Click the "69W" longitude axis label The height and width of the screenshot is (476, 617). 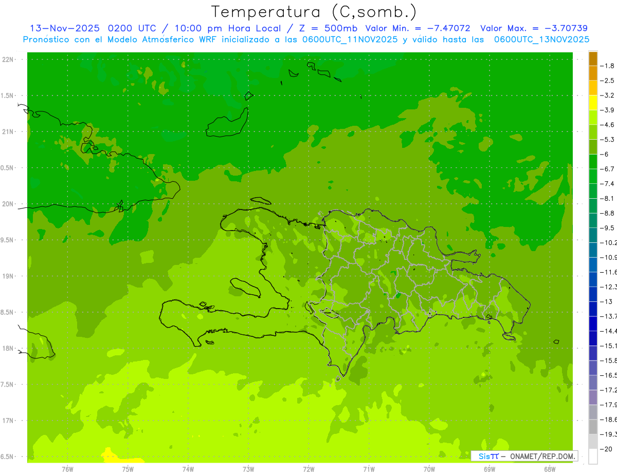point(489,469)
